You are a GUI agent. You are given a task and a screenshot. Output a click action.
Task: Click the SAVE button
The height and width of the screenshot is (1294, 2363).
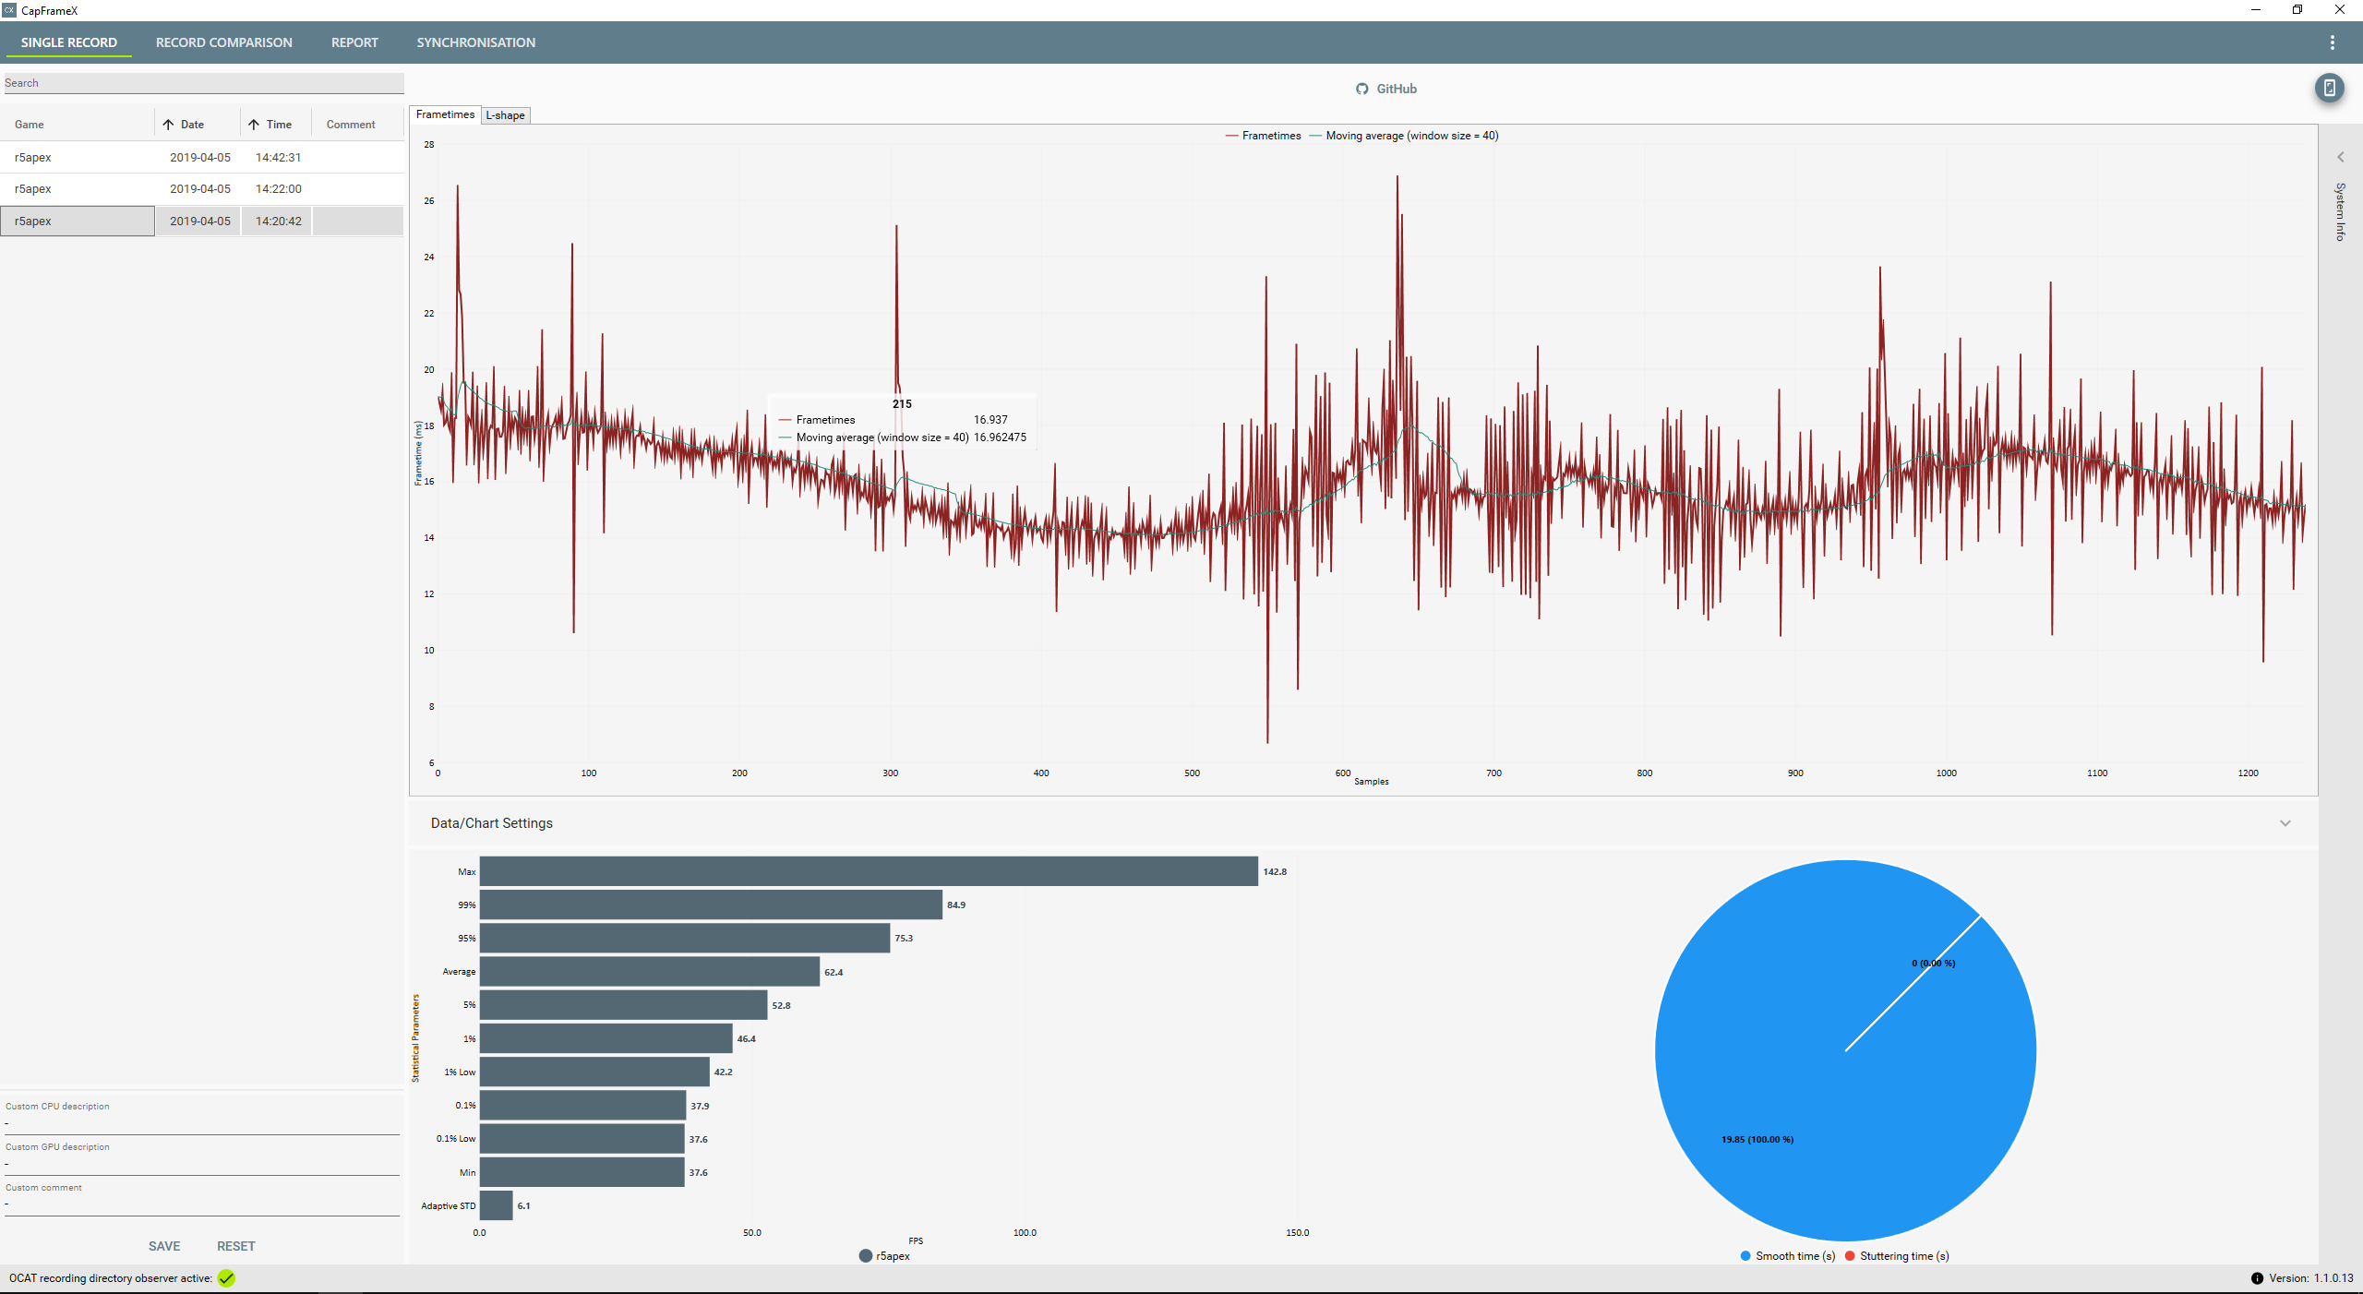coord(164,1246)
